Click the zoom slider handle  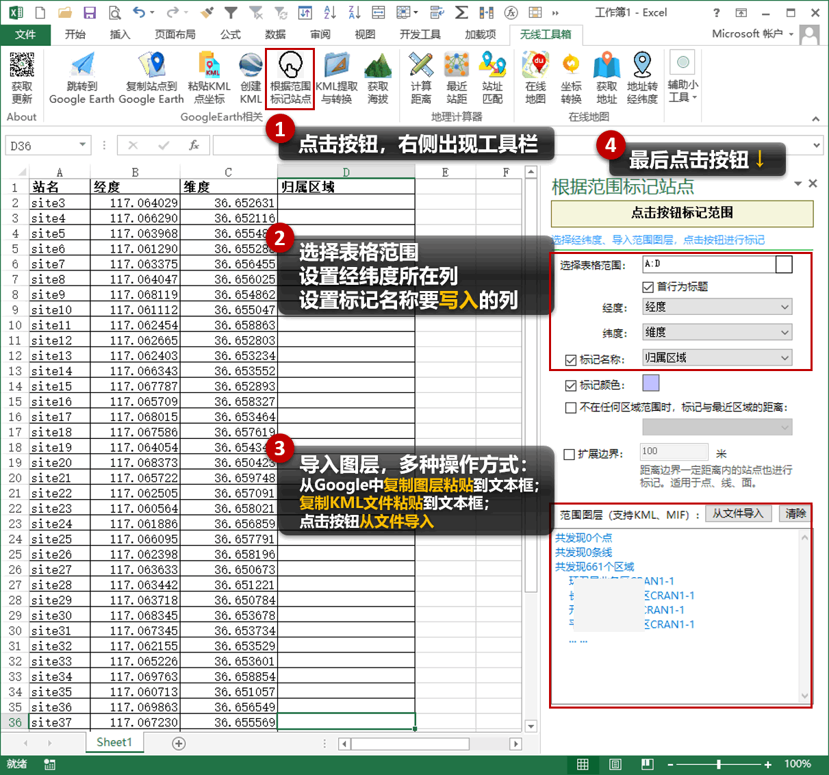click(x=719, y=764)
